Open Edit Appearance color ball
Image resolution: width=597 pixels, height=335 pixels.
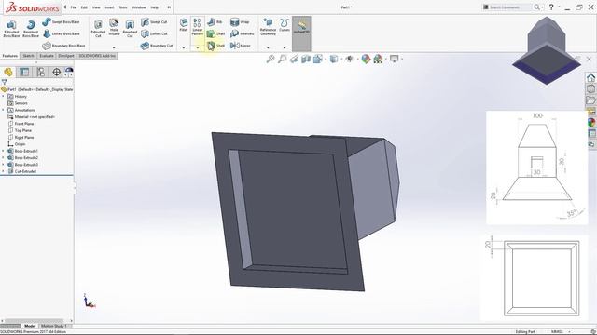[366, 59]
